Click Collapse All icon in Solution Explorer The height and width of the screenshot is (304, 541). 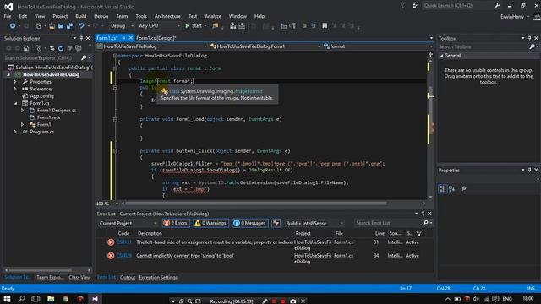coord(69,48)
